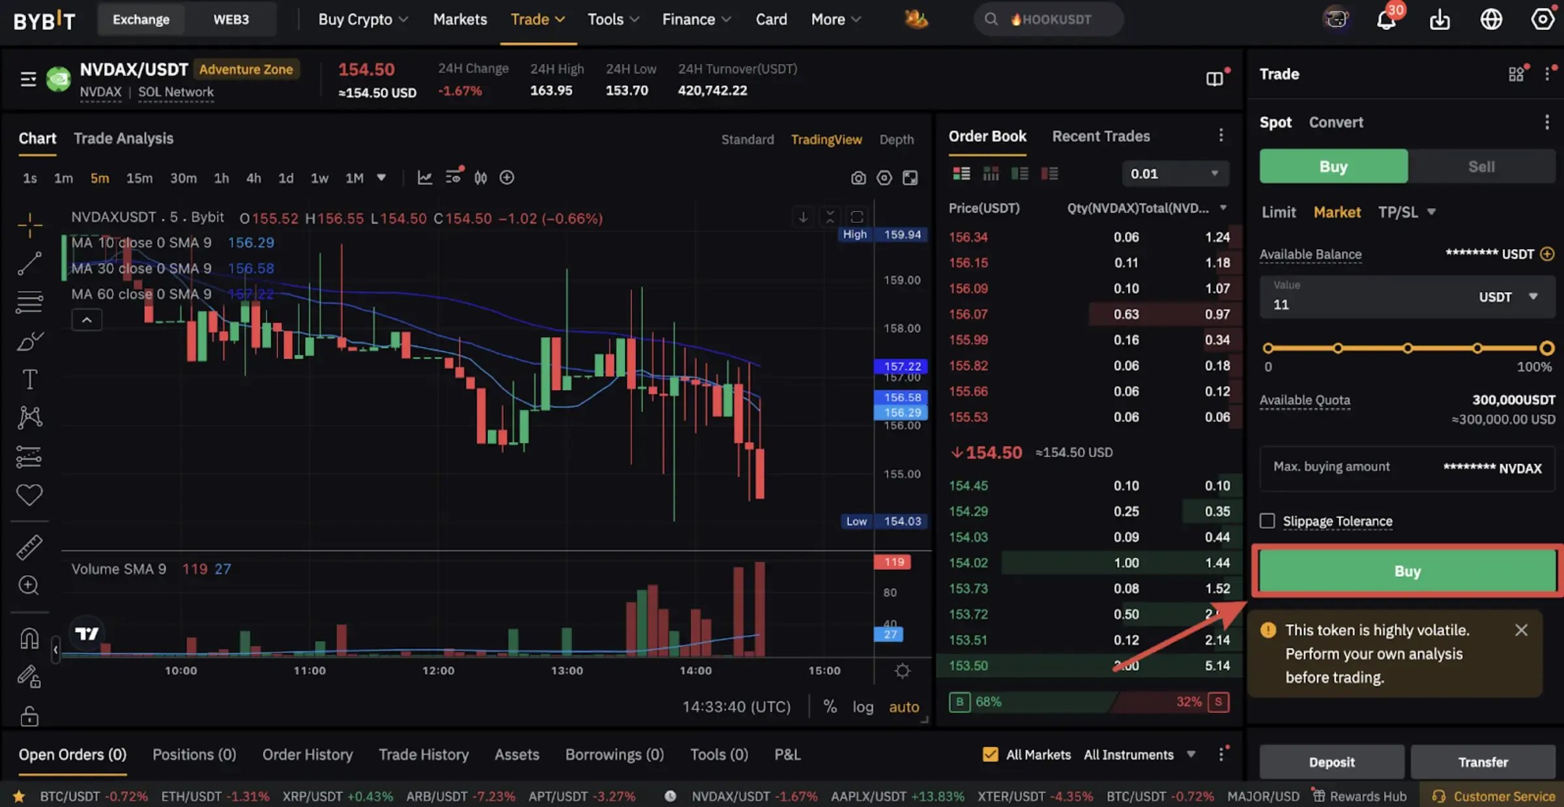The height and width of the screenshot is (807, 1564).
Task: Click the green Buy button
Action: [1408, 571]
